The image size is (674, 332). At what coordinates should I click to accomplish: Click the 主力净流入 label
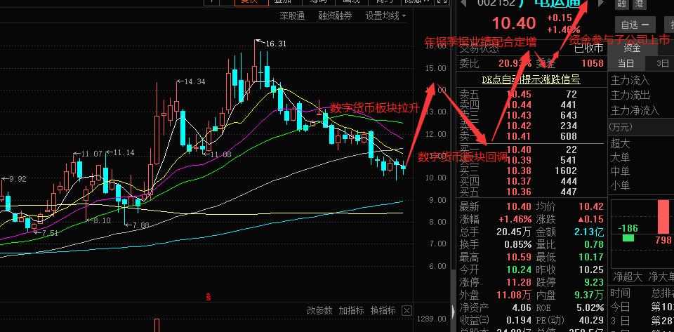coord(635,111)
